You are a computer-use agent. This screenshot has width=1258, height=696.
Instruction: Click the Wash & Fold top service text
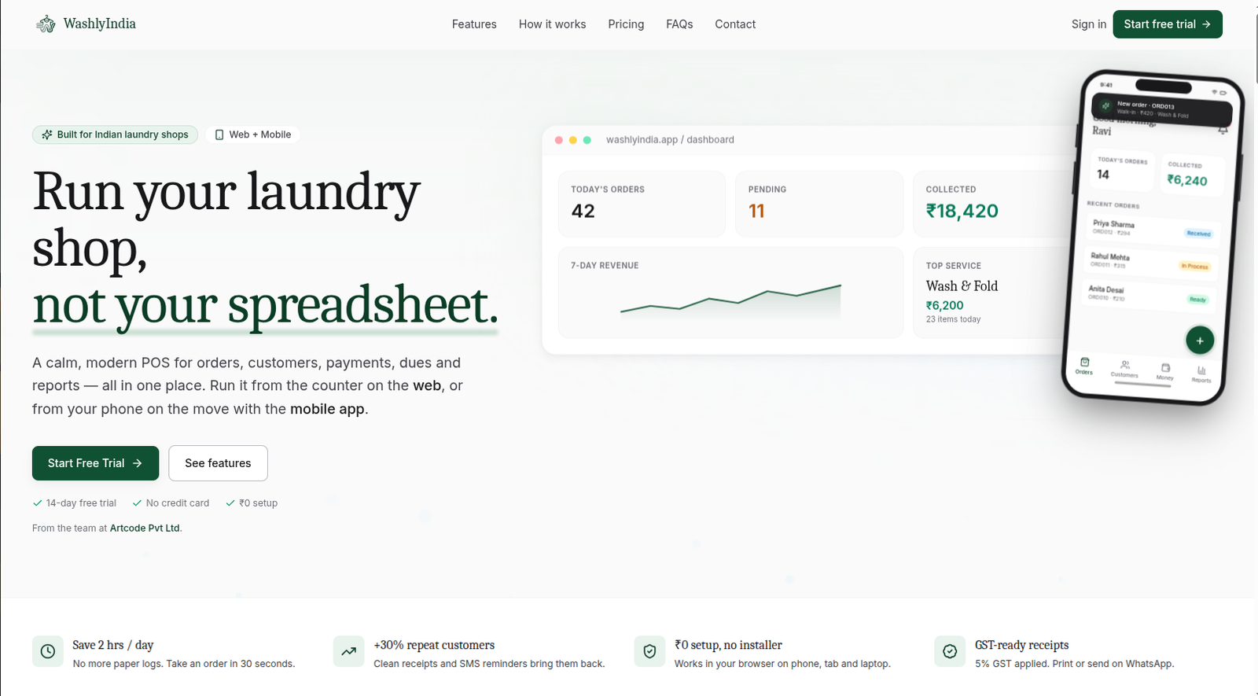click(962, 286)
